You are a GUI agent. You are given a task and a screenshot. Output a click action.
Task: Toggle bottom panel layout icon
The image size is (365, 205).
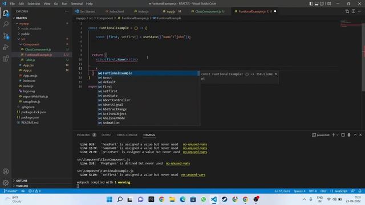317,4
